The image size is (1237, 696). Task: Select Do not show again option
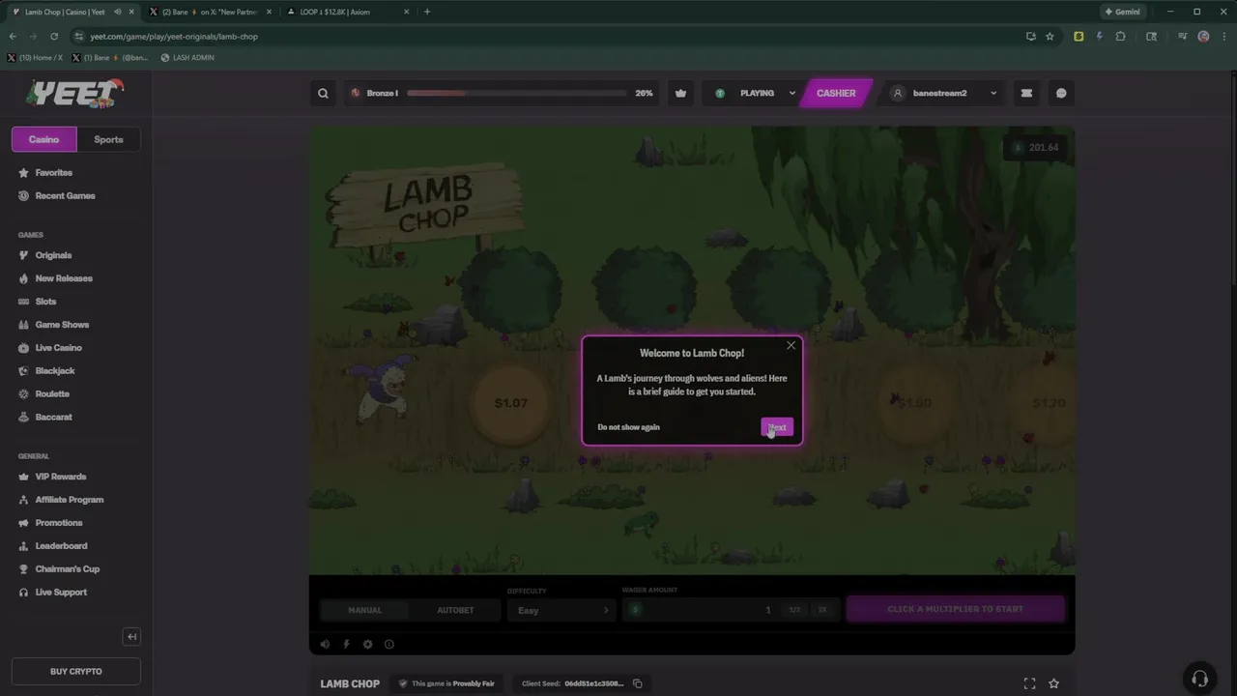pyautogui.click(x=628, y=427)
